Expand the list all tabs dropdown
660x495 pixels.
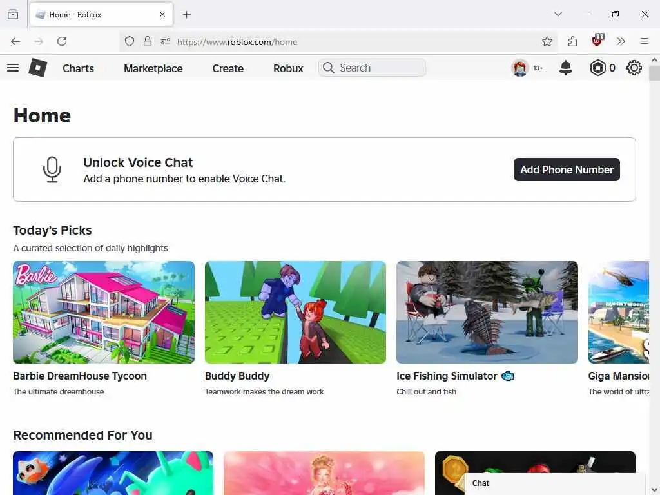(558, 14)
